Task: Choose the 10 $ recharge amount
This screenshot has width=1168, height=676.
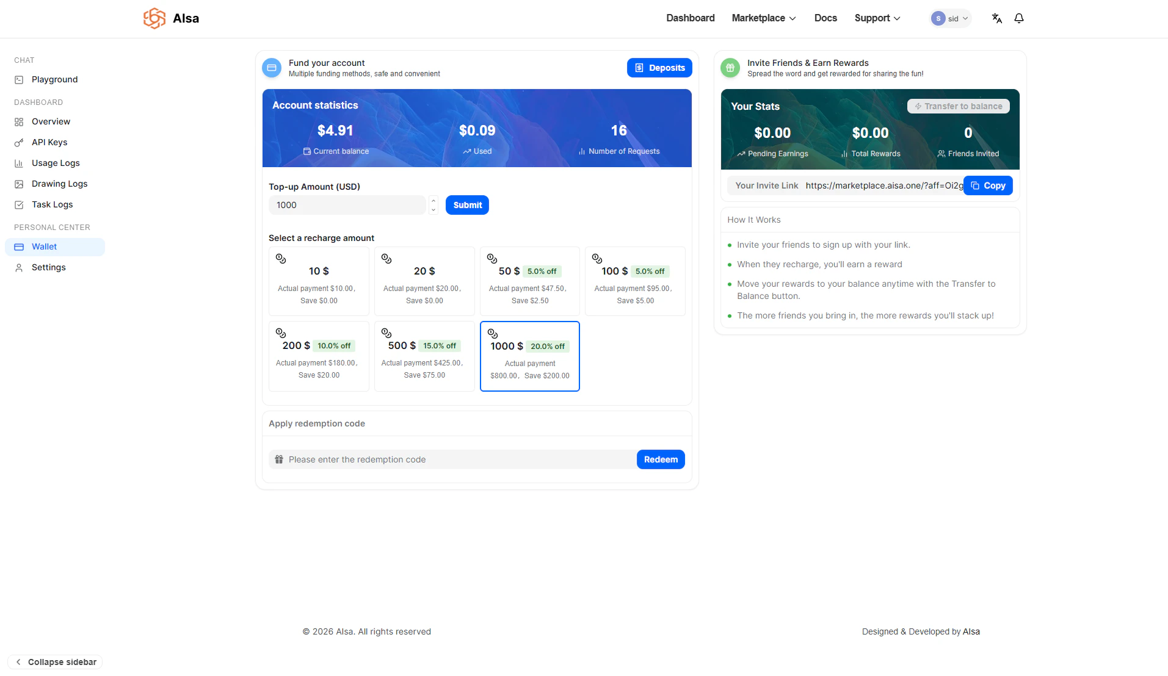Action: (x=318, y=281)
